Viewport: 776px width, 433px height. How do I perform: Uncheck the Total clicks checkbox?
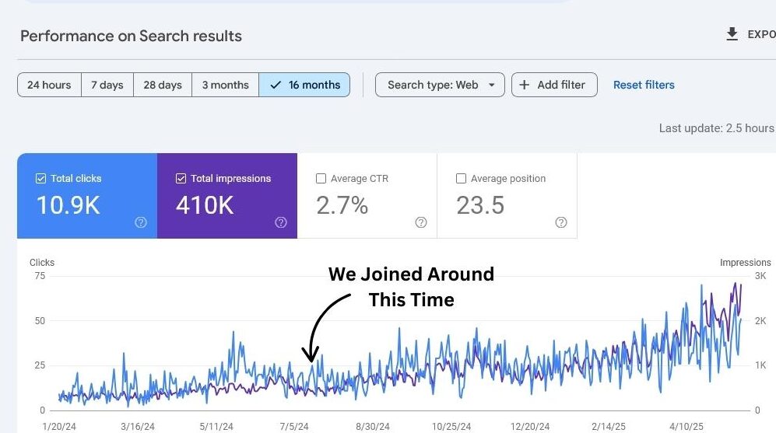tap(40, 179)
